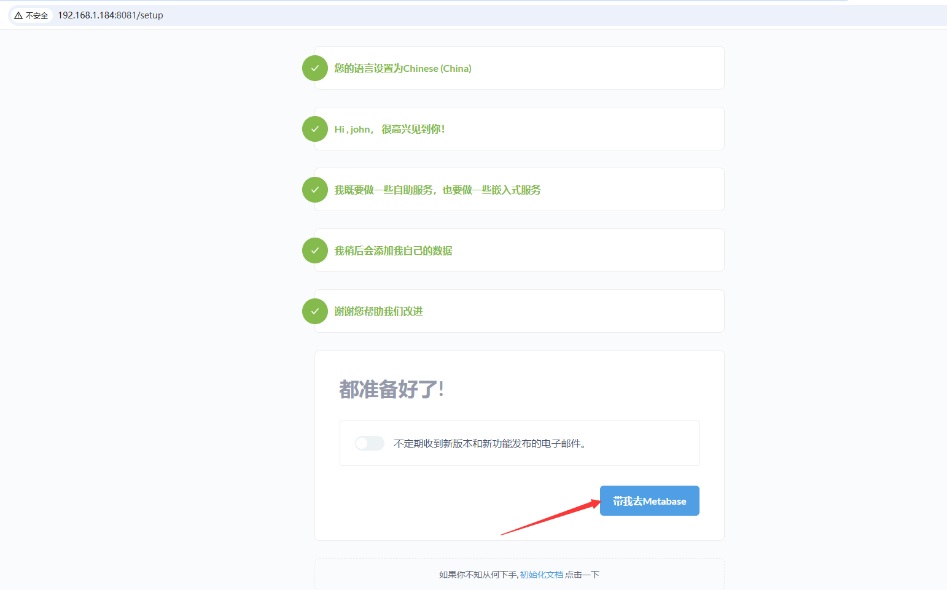Click the checkmark next to Hi, john
The width and height of the screenshot is (947, 590).
[315, 129]
